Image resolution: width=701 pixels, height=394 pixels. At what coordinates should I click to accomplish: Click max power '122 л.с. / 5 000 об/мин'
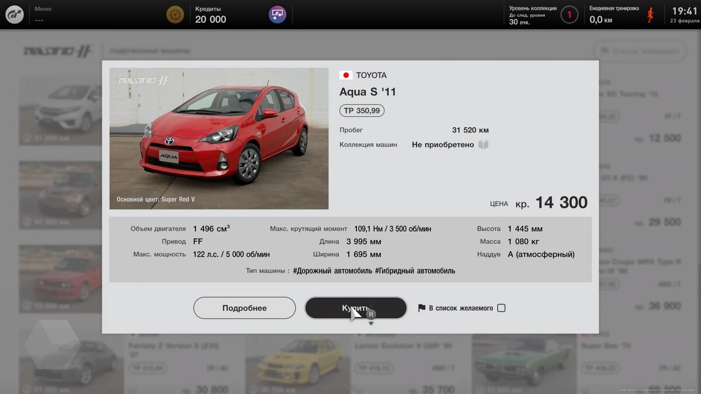pos(231,254)
